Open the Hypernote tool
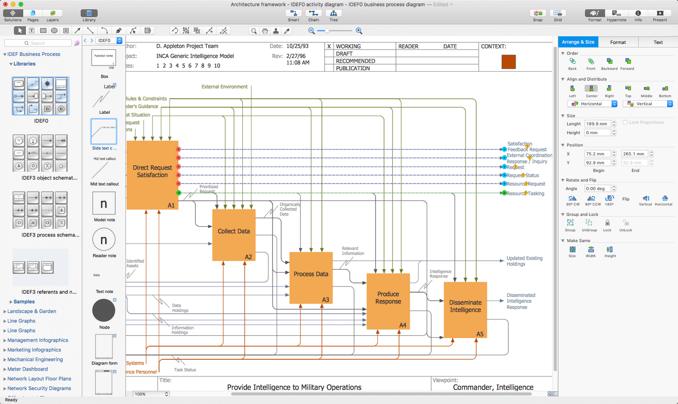The height and width of the screenshot is (404, 678). 617,14
